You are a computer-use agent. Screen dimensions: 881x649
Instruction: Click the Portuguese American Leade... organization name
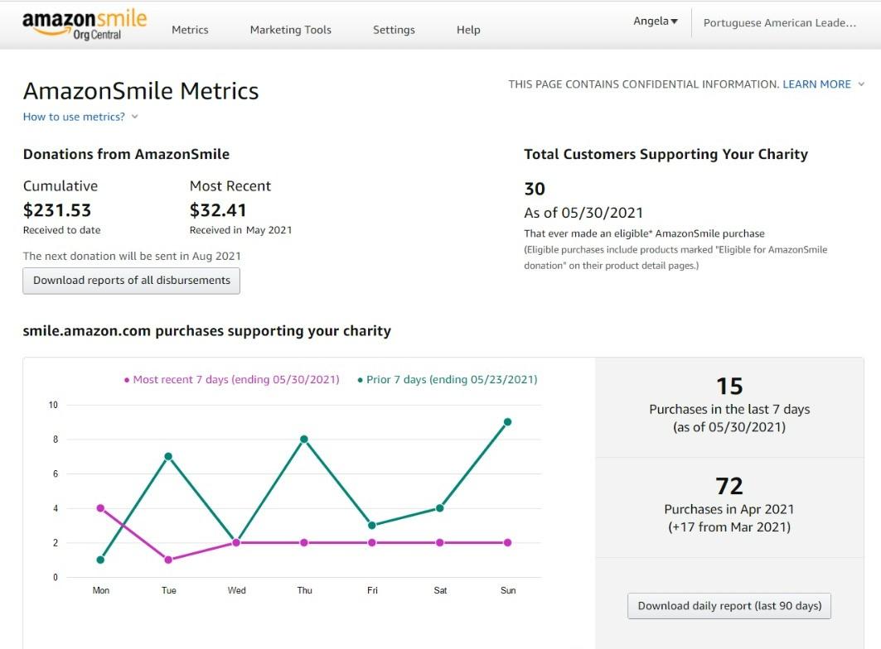(780, 22)
